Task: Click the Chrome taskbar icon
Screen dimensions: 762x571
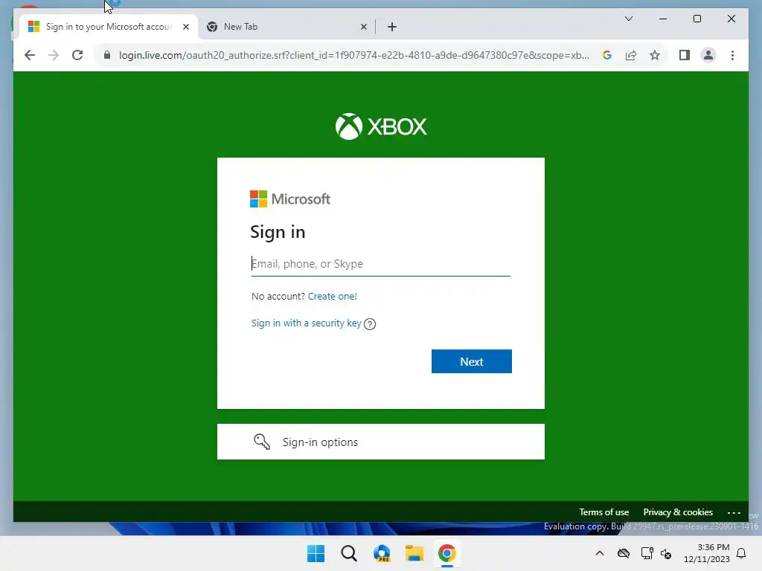Action: pyautogui.click(x=447, y=553)
